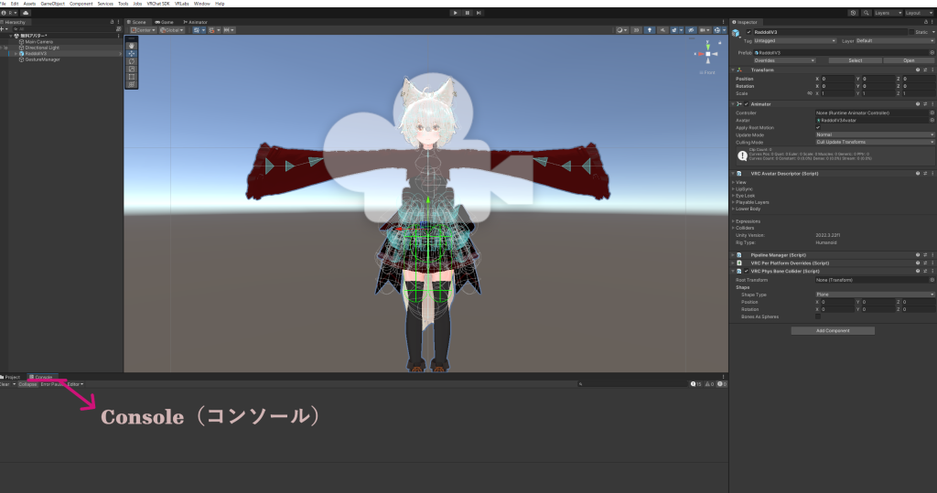Select GestureManager in the Hierarchy
The image size is (937, 493).
pos(37,60)
